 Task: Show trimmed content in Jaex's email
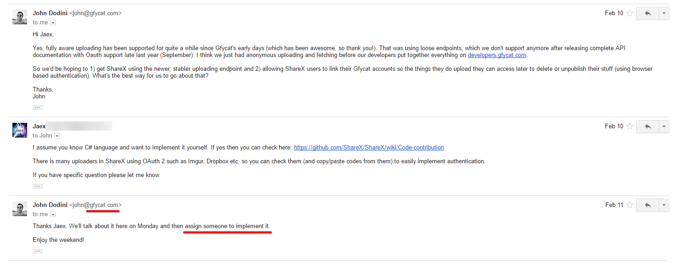[38, 186]
